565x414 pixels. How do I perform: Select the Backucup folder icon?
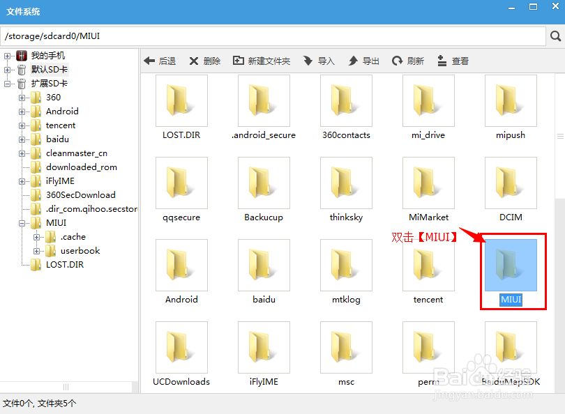[x=264, y=183]
